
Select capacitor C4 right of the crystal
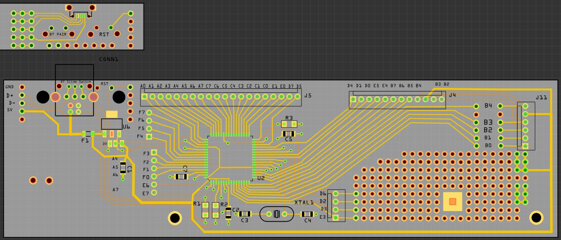point(307,214)
